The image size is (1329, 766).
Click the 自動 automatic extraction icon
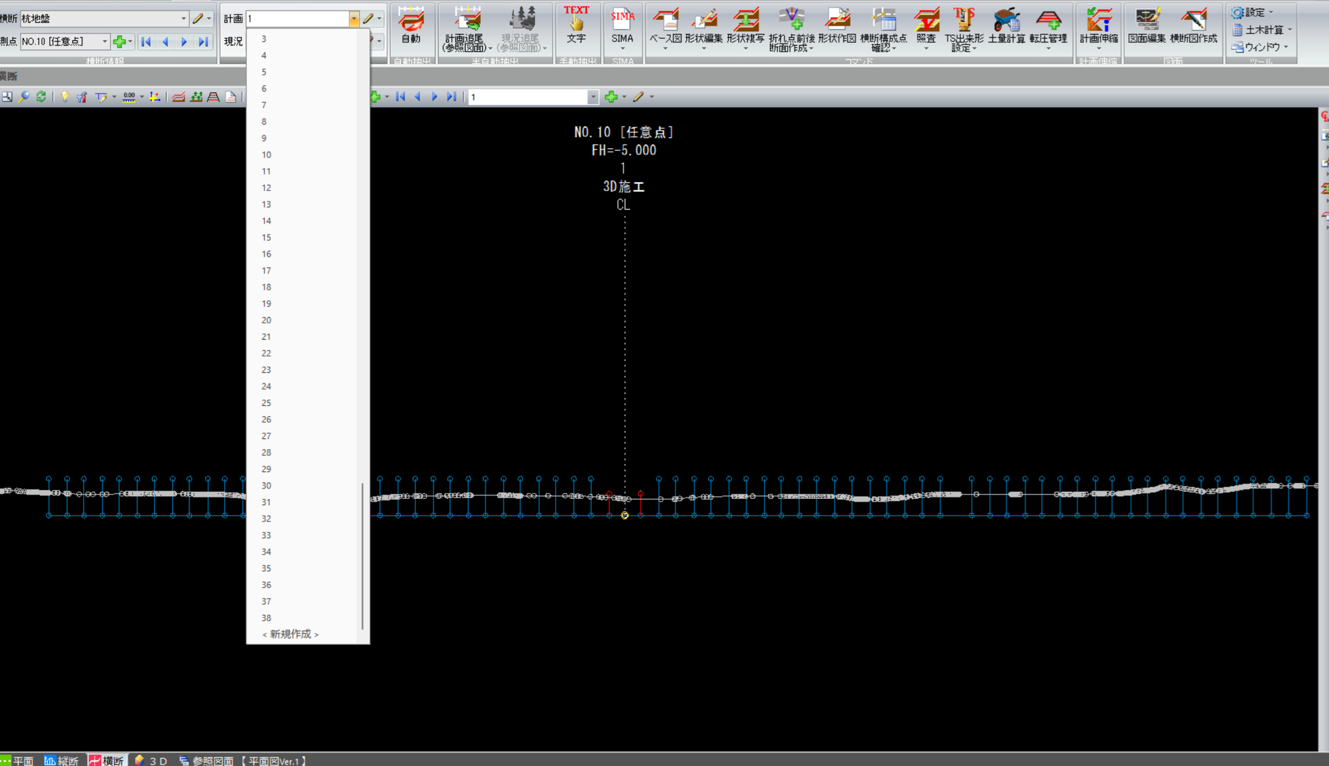[x=411, y=26]
